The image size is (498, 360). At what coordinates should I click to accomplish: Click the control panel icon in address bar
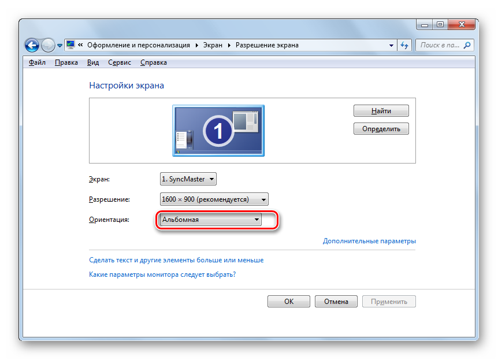pyautogui.click(x=70, y=45)
